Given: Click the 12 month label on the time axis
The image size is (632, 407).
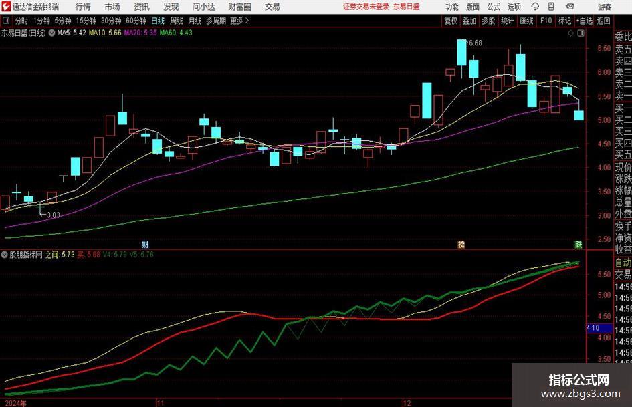Looking at the screenshot, I should 407,403.
